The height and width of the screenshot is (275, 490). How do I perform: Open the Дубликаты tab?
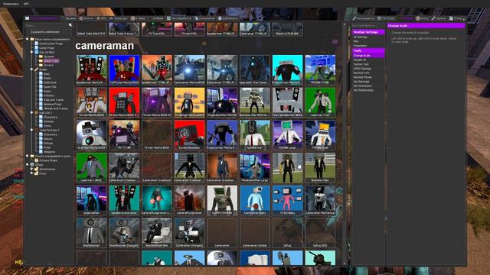click(228, 18)
